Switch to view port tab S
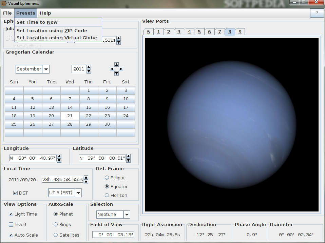 tap(148, 32)
